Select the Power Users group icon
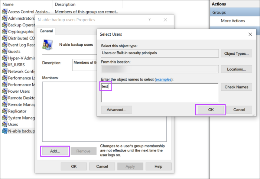 4,91
